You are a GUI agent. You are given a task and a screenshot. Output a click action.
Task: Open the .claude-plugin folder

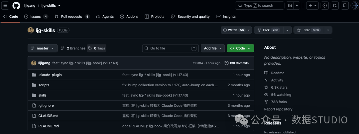(x=50, y=75)
